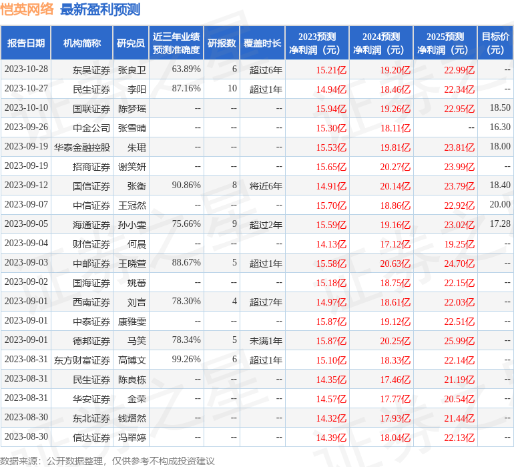The image size is (514, 467).
Task: Click the date 2023-10-28
Action: [26, 69]
